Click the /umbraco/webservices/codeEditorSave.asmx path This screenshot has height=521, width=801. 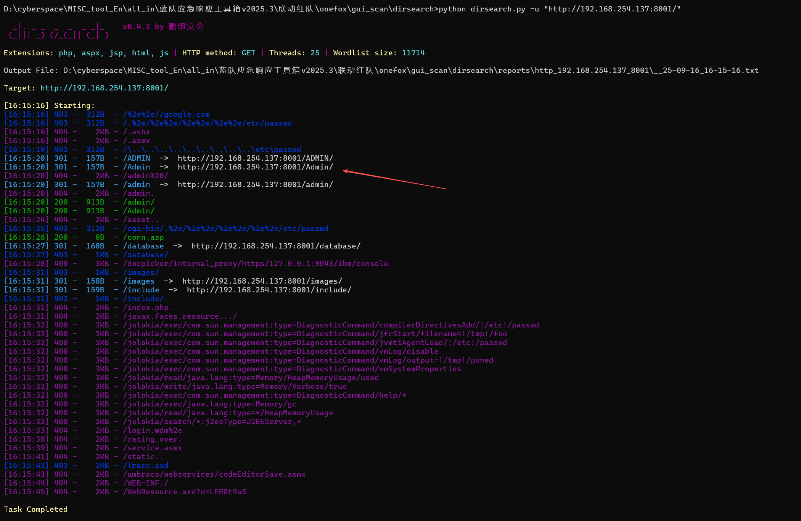coord(214,474)
